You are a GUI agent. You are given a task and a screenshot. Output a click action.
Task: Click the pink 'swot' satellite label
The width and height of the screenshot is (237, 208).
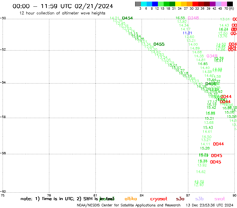point(220,199)
